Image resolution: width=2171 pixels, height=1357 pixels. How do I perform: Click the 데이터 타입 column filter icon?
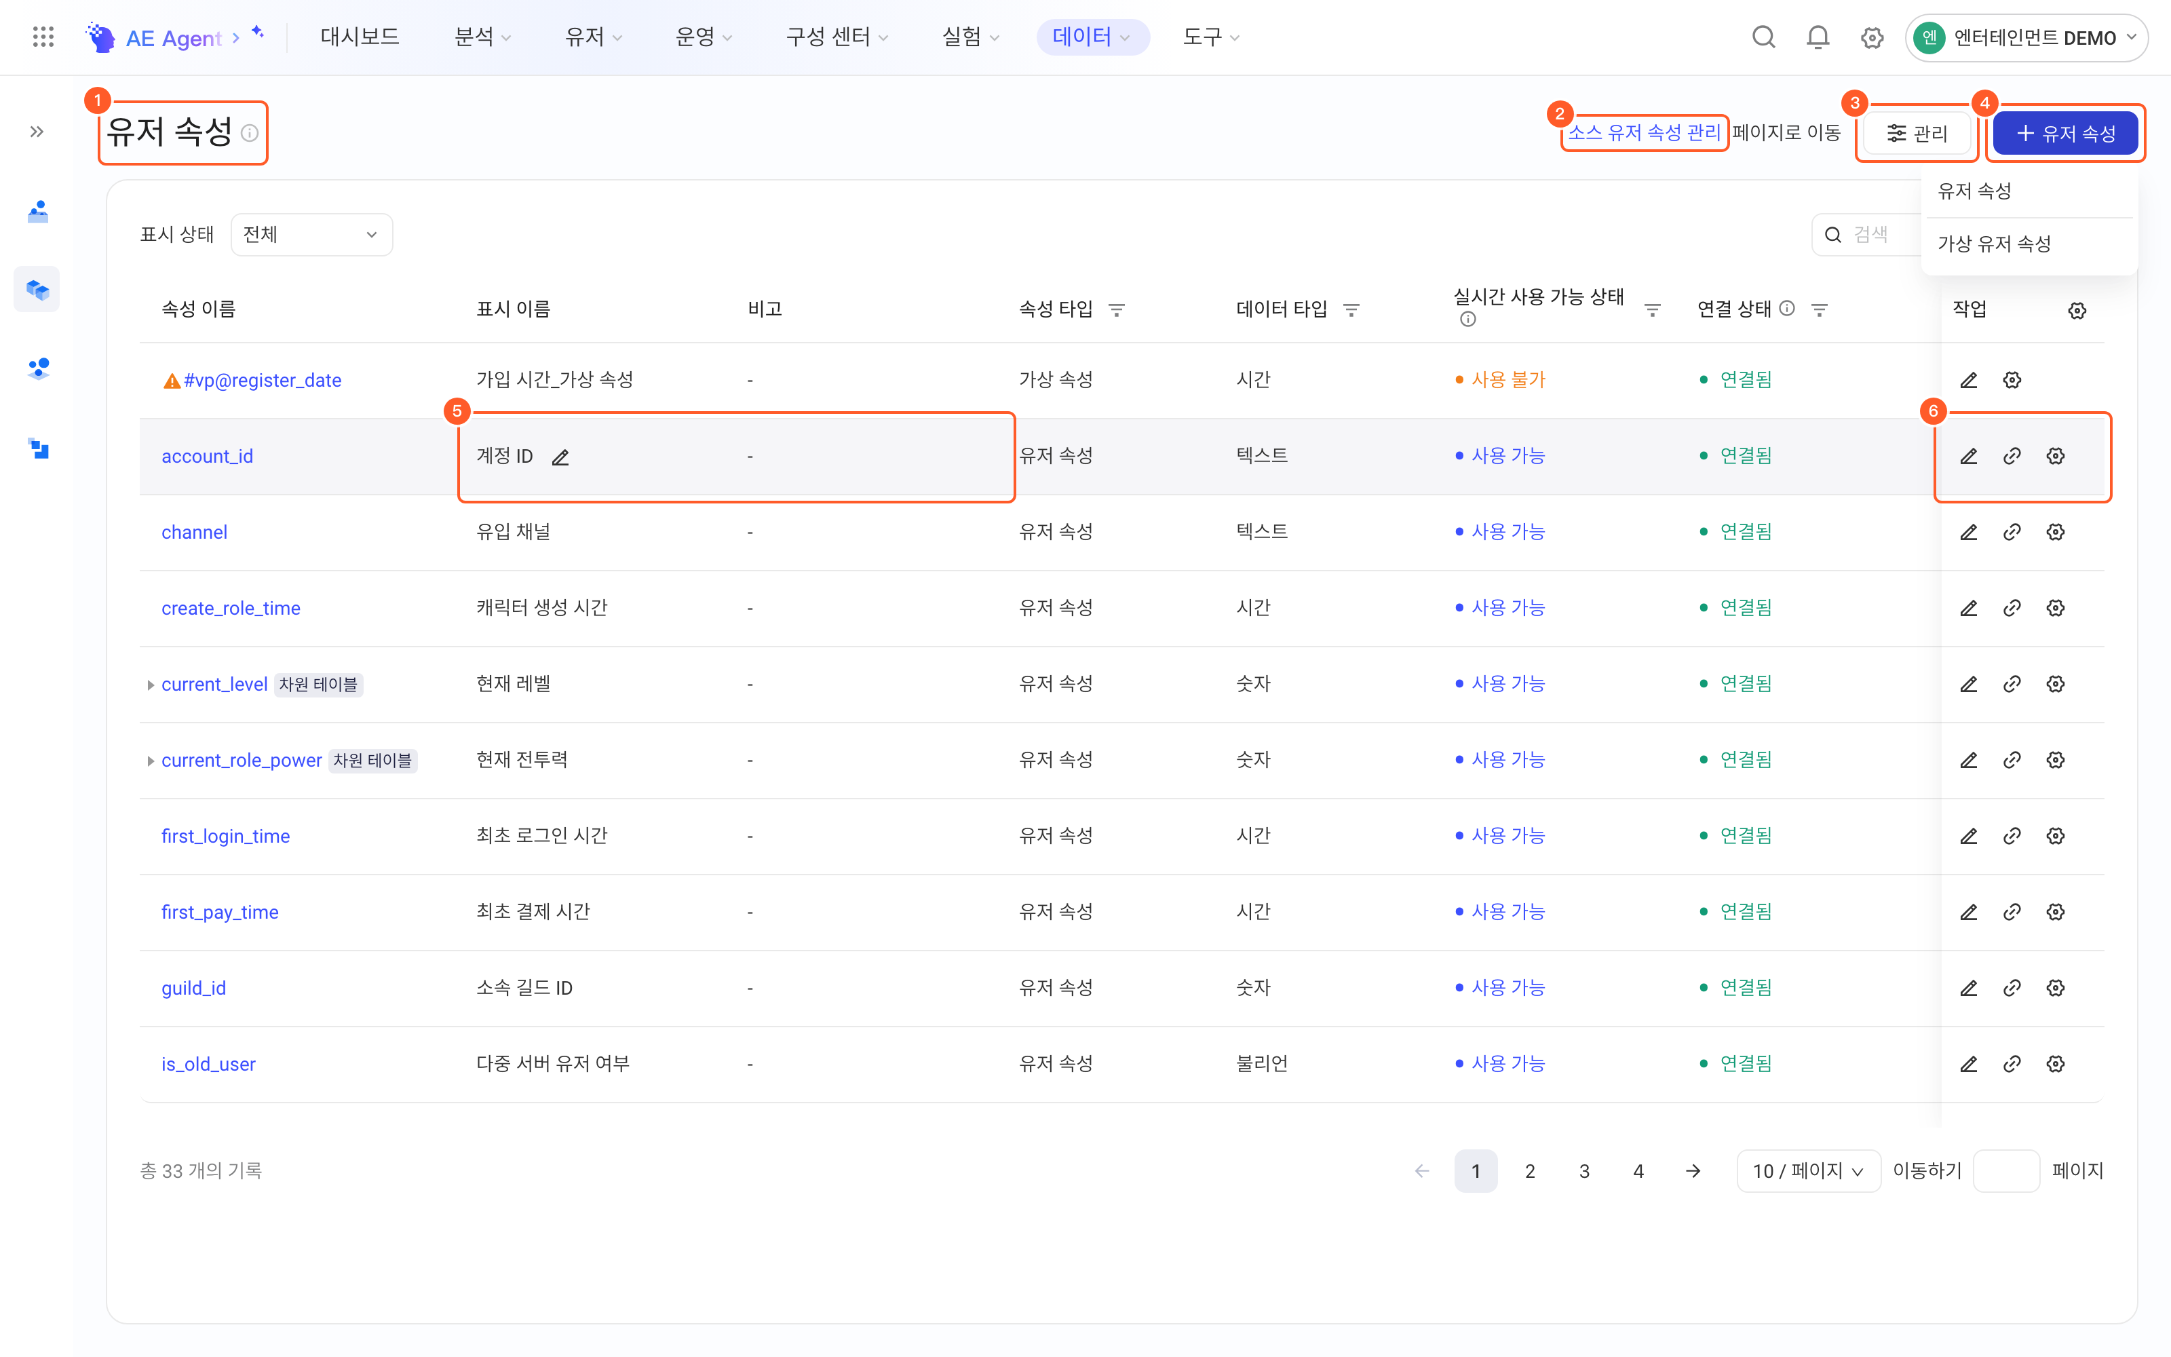pos(1351,309)
